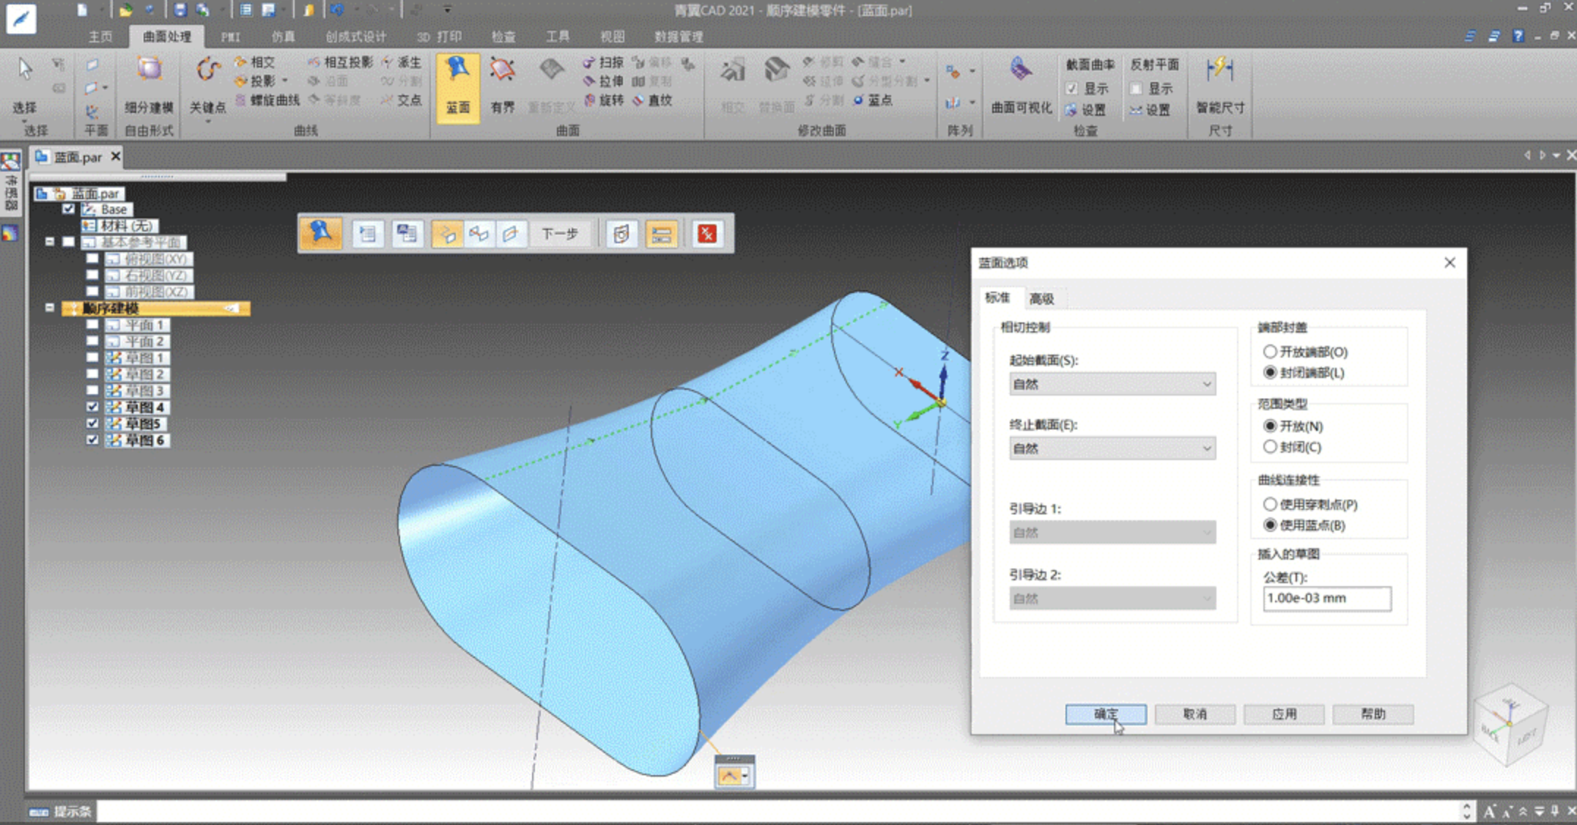Click 下一步 button on command bar

560,234
